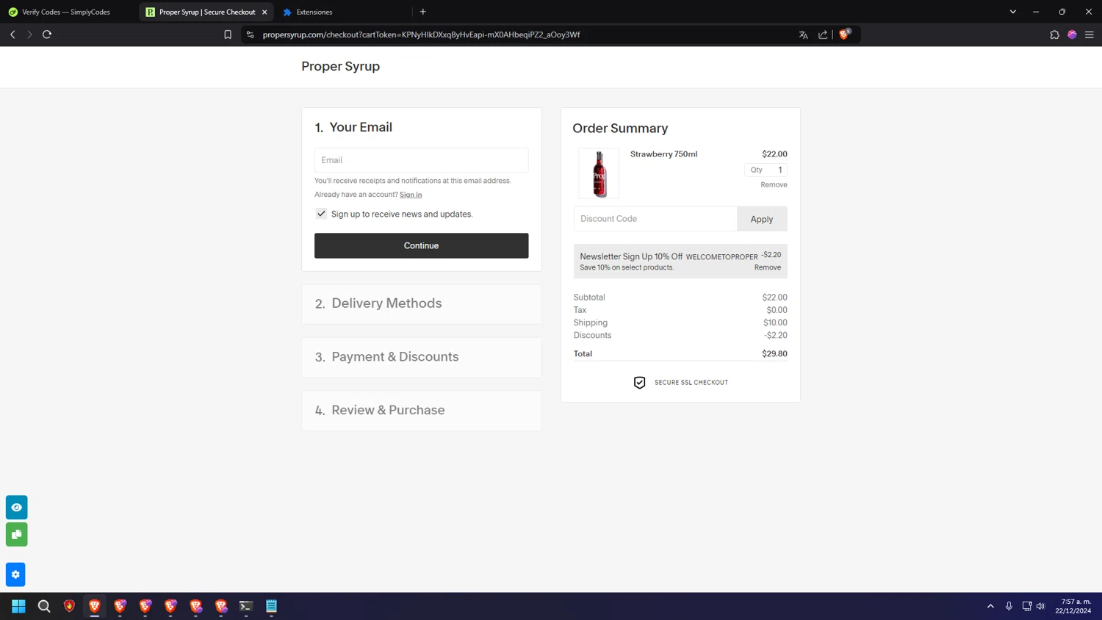Show hidden system tray icons
The image size is (1102, 620).
pyautogui.click(x=990, y=606)
